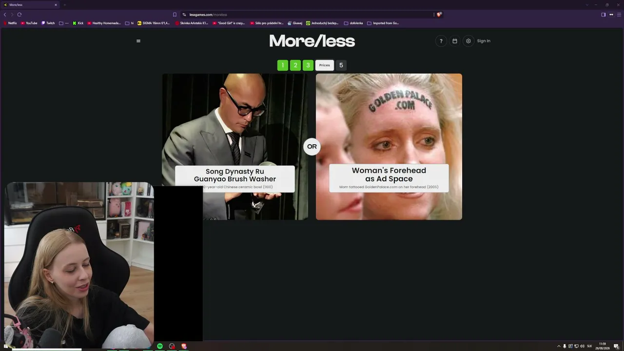Open the YouTube bookmark
The height and width of the screenshot is (351, 624).
coord(29,23)
